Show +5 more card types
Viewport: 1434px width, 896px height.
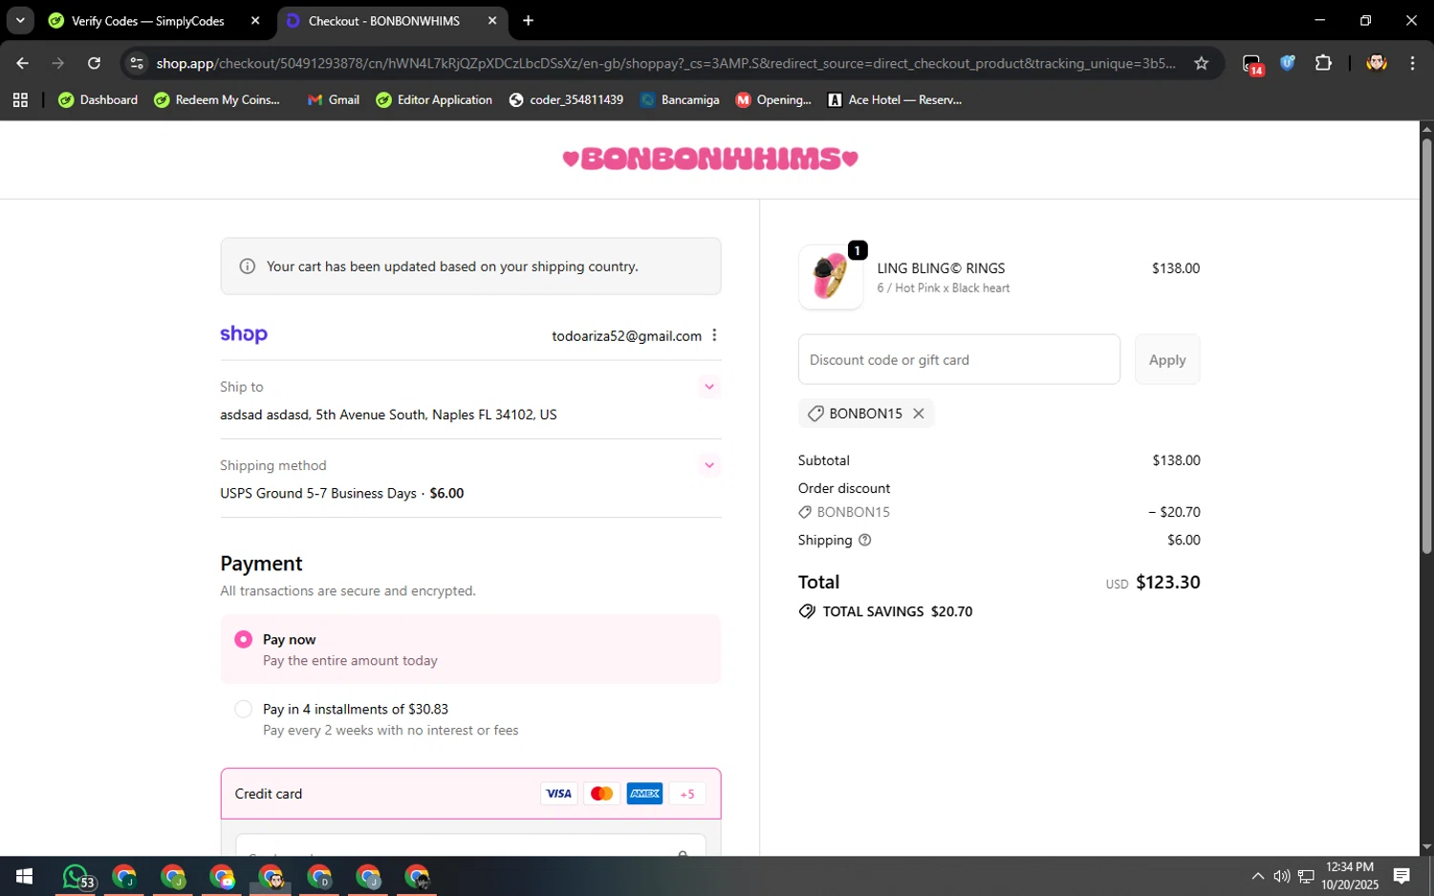(687, 794)
